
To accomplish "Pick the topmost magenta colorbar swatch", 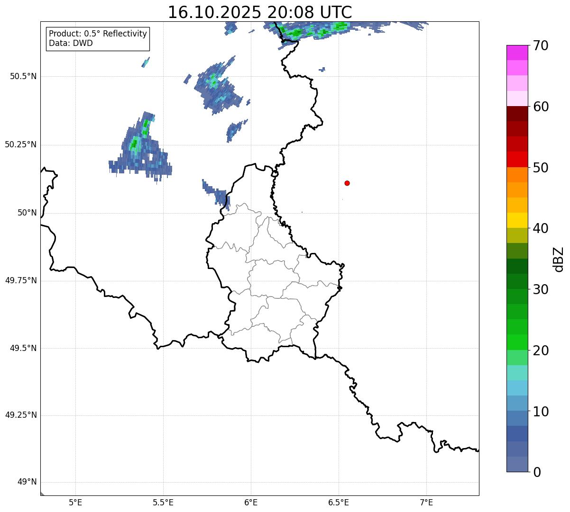I will pyautogui.click(x=517, y=53).
